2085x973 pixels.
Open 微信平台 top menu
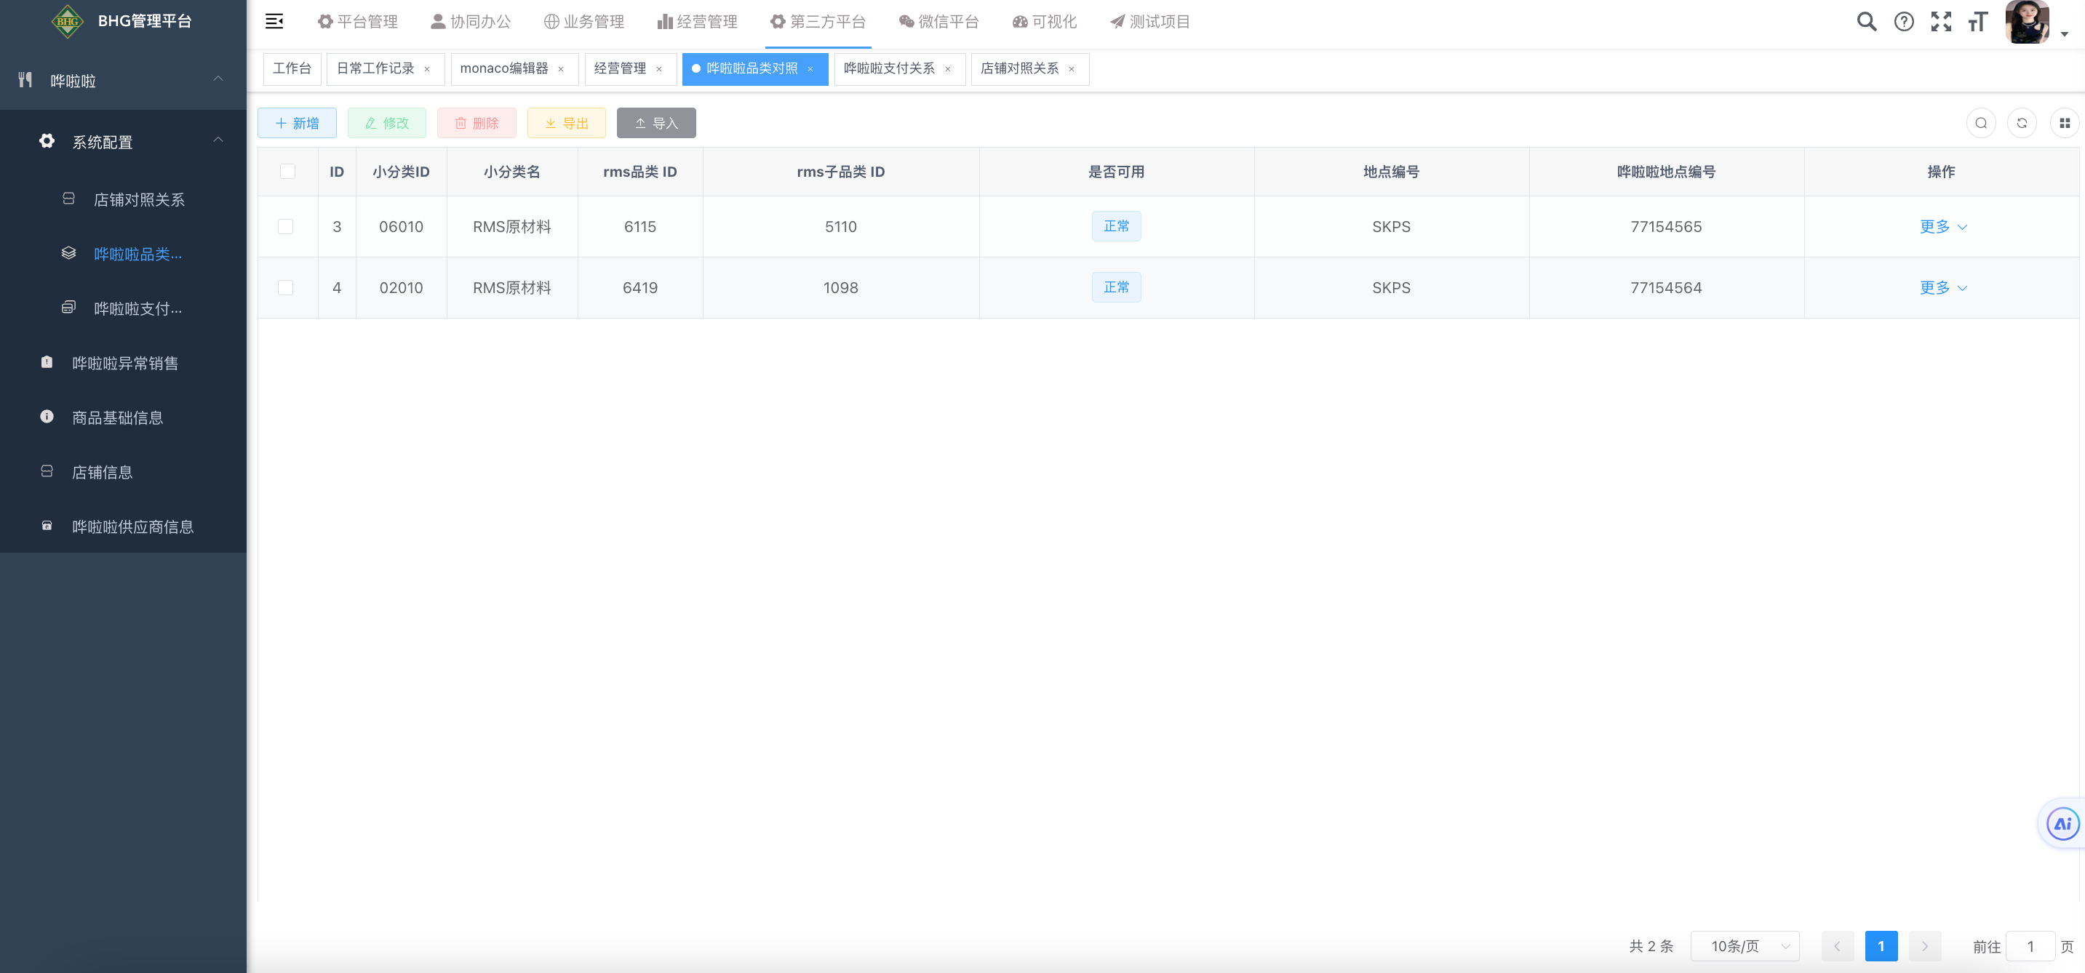[x=939, y=22]
